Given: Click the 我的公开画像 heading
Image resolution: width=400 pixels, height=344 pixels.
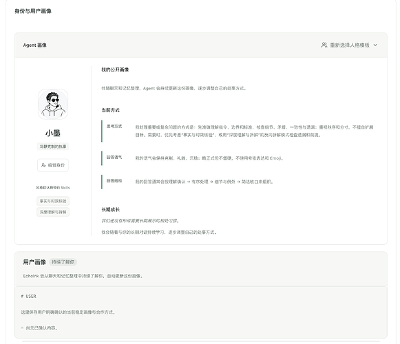Looking at the screenshot, I should (x=115, y=69).
